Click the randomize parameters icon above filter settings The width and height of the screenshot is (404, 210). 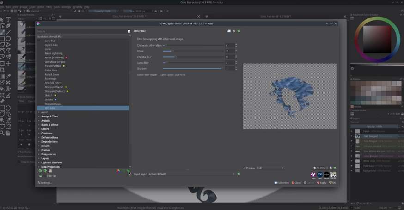(234, 31)
